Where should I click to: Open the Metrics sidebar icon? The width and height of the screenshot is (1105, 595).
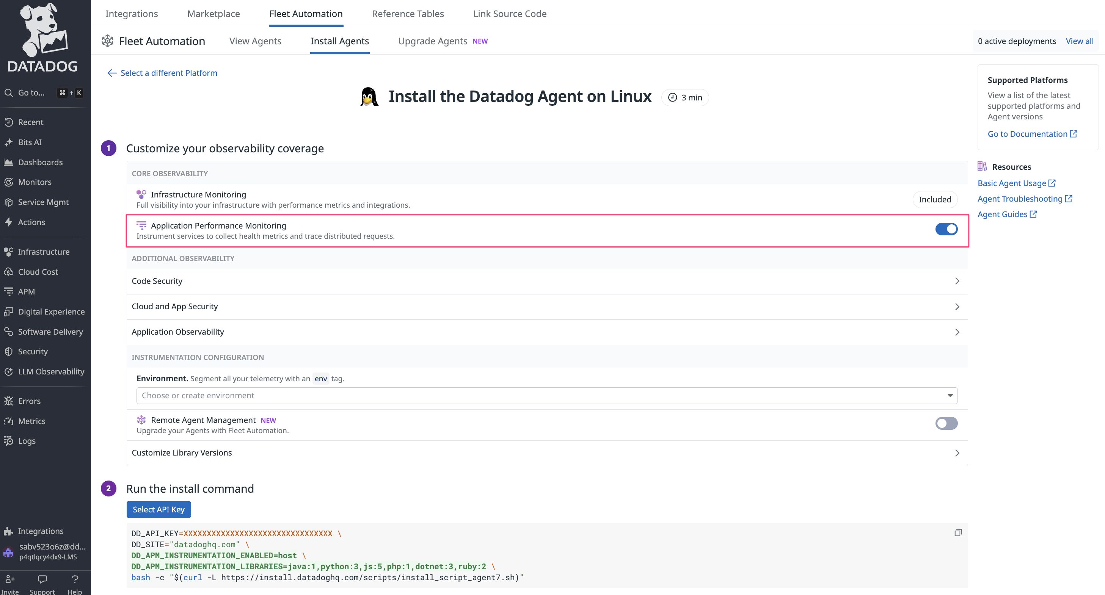[x=9, y=421]
